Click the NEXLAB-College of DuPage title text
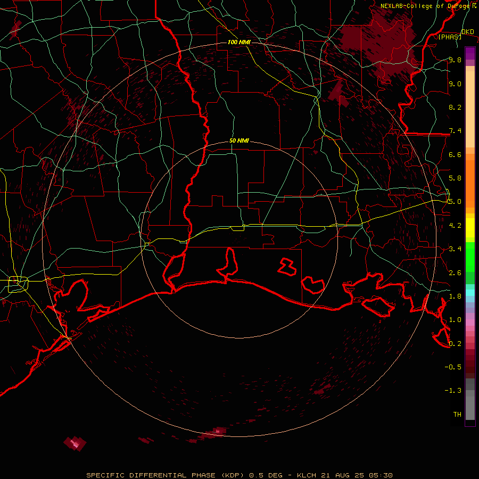 (428, 6)
